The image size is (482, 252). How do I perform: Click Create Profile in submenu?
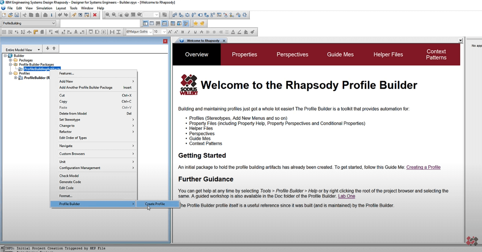[155, 204]
